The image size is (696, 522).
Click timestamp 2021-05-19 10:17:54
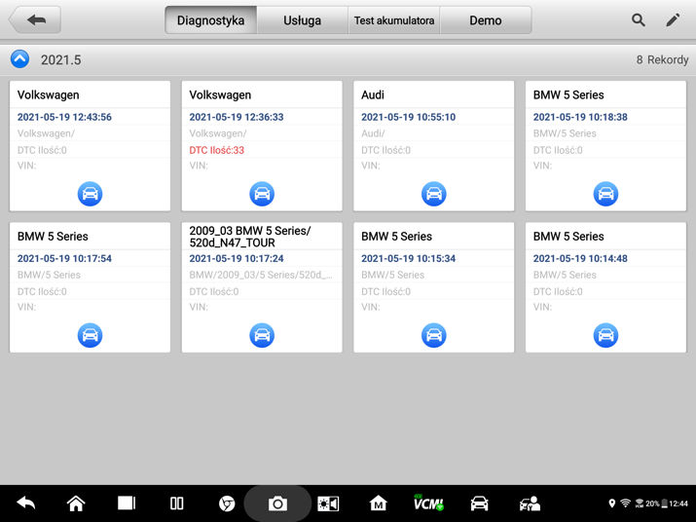[64, 258]
